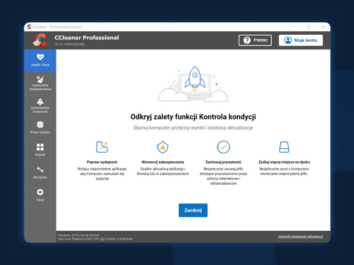Image resolution: width=354 pixels, height=265 pixels.
Task: Click the 'CCleaner Professional' header title
Action: pyautogui.click(x=87, y=38)
